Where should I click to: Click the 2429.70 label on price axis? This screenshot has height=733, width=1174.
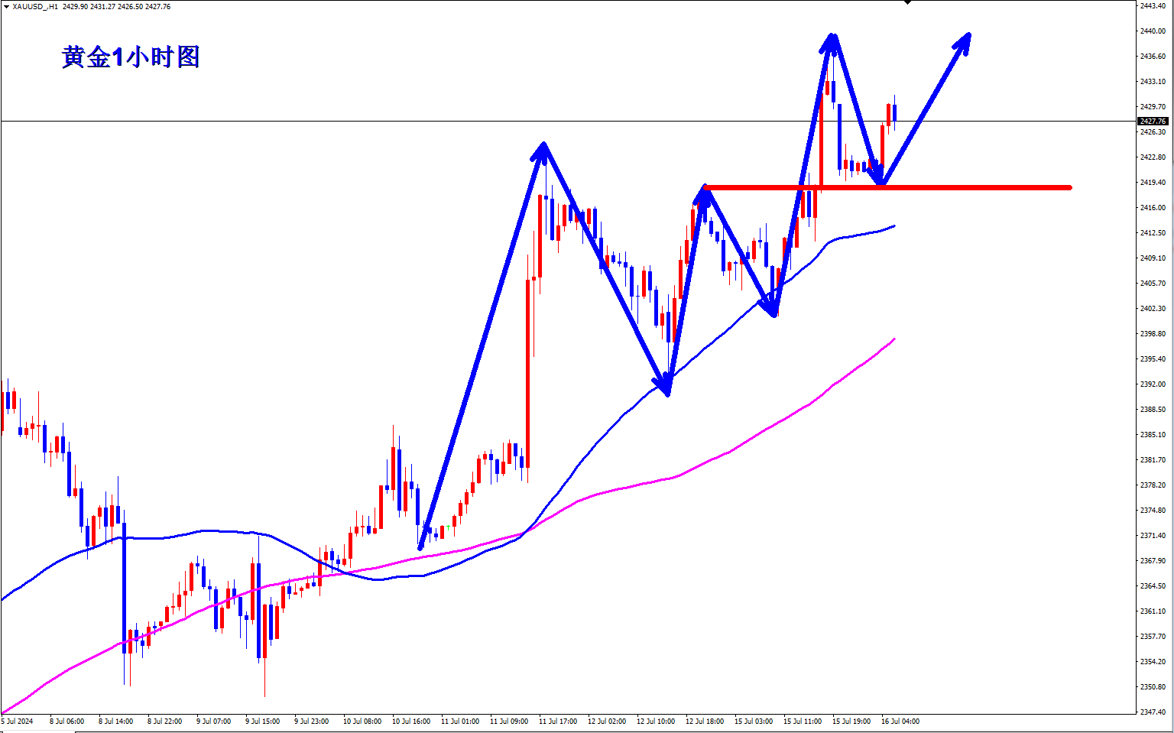click(1153, 106)
